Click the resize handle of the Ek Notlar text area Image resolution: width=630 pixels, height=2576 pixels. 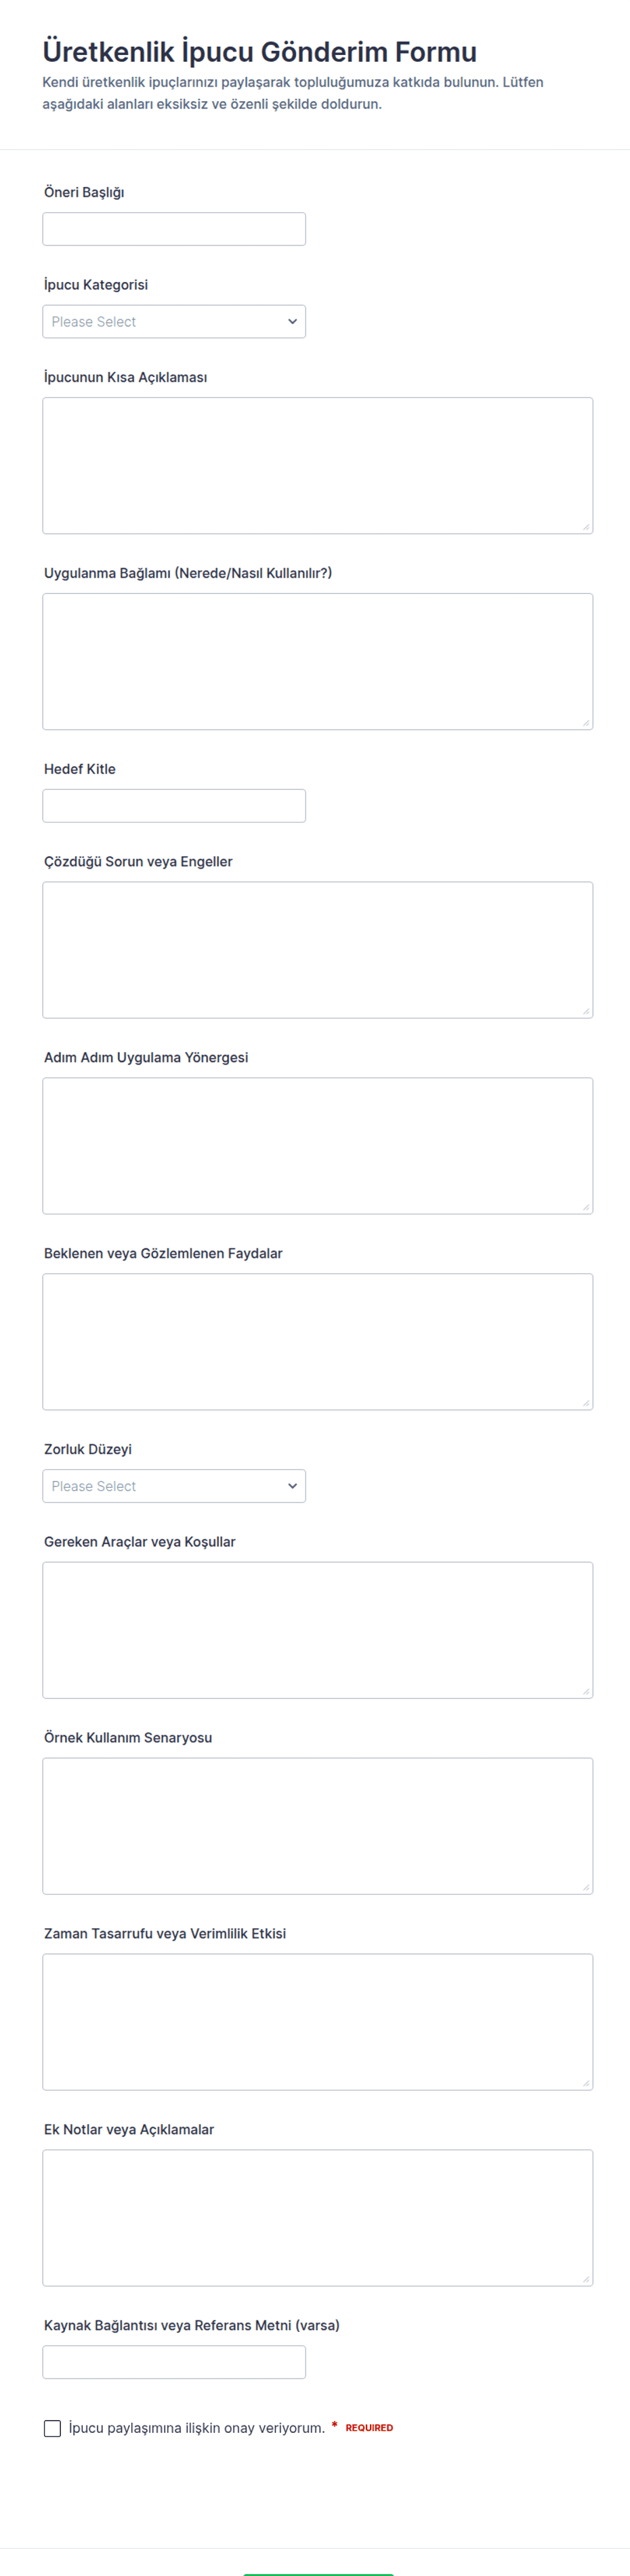pyautogui.click(x=586, y=2279)
